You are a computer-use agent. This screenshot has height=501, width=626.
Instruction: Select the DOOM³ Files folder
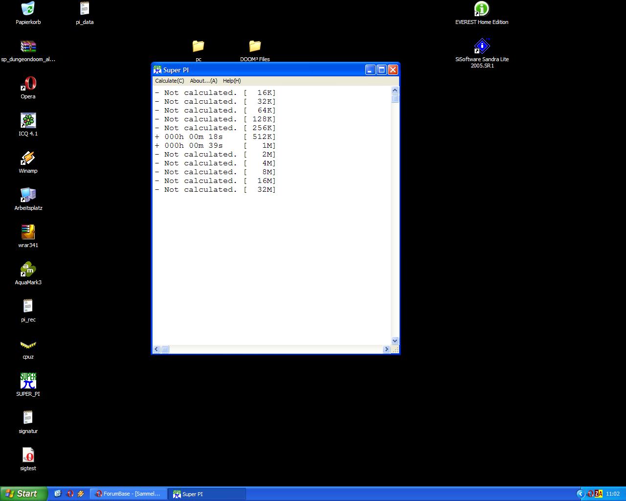coord(255,46)
